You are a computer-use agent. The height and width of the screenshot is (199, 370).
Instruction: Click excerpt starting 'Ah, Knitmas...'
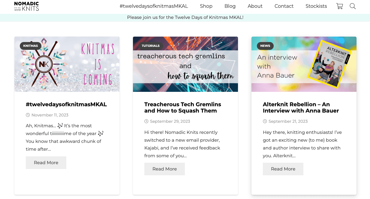point(65,137)
